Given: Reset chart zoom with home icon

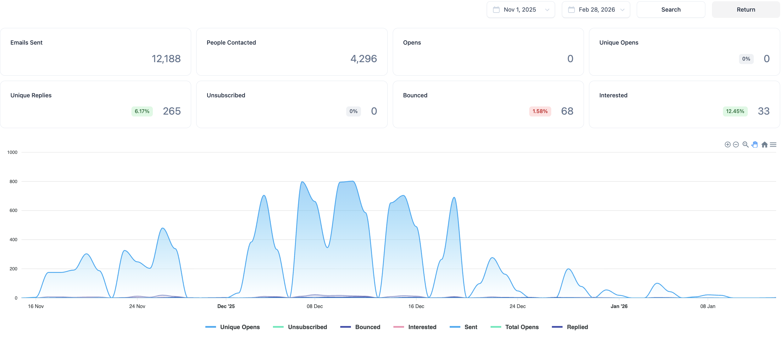Looking at the screenshot, I should [x=764, y=144].
